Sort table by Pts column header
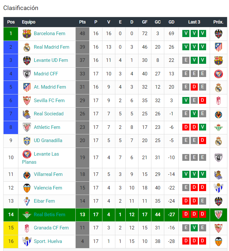The image size is (229, 251). (x=82, y=22)
